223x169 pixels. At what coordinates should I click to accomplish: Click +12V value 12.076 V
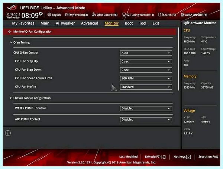189,122
